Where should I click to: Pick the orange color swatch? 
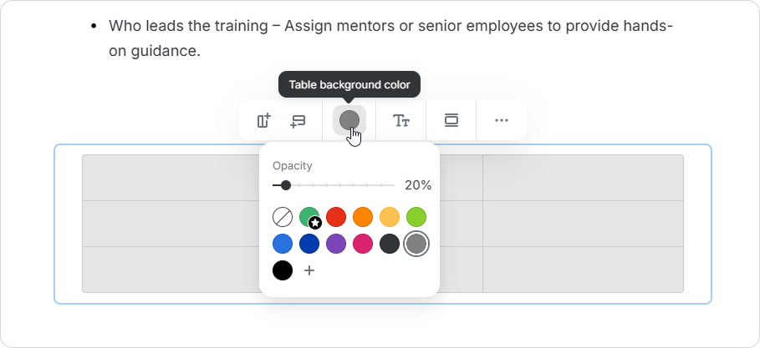click(x=363, y=217)
